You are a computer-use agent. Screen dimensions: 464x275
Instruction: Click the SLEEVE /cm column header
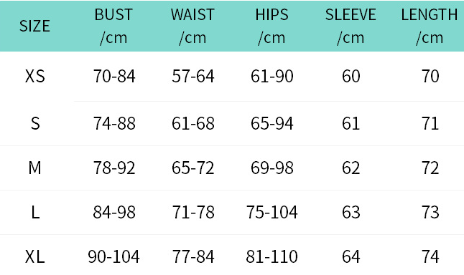click(351, 26)
